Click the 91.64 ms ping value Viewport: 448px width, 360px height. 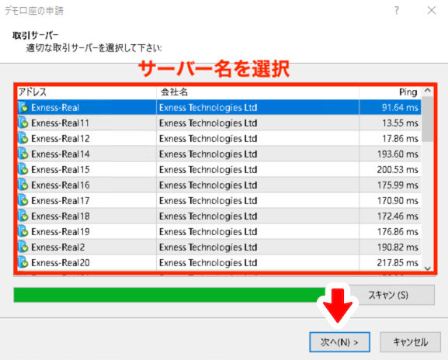400,108
